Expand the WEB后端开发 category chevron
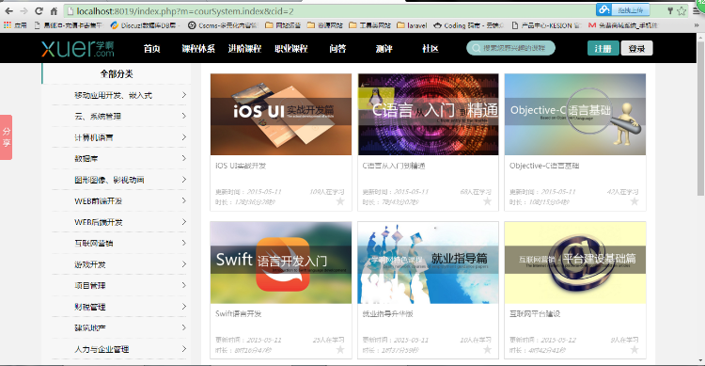The width and height of the screenshot is (705, 366). point(184,221)
